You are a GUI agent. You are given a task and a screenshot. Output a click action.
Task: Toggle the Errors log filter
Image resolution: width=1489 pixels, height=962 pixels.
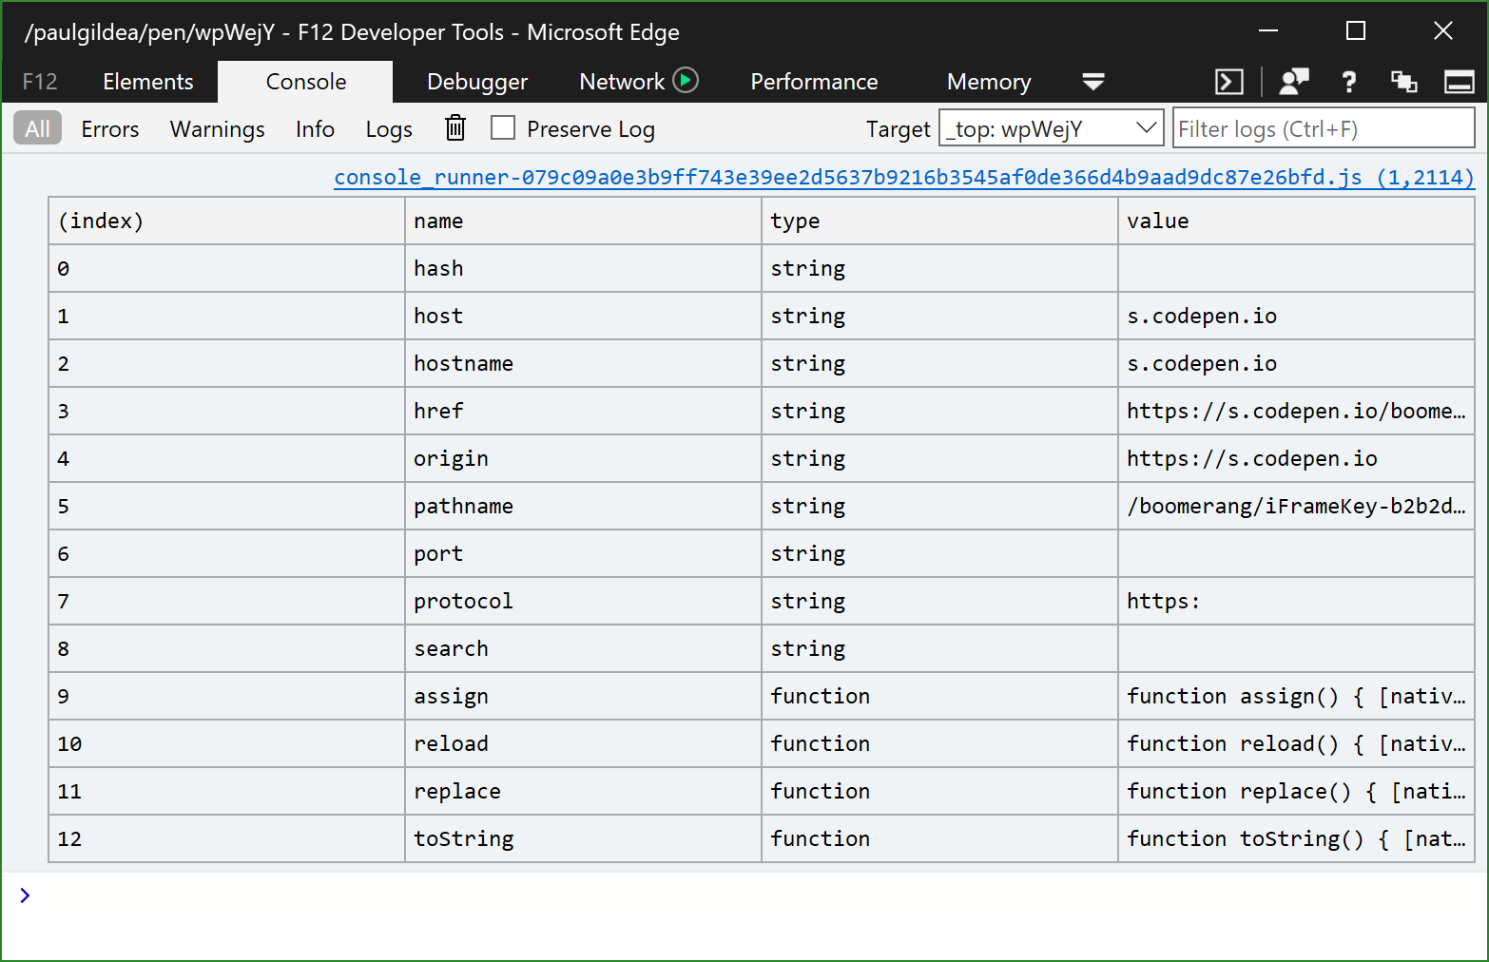point(109,127)
